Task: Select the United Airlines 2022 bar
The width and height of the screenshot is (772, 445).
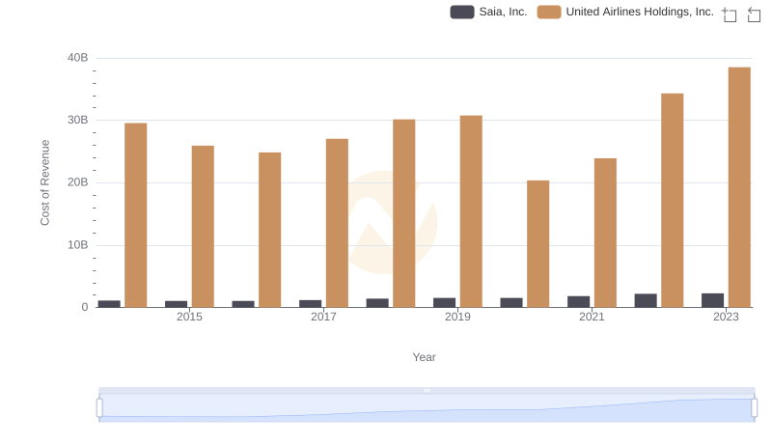Action: coord(672,200)
